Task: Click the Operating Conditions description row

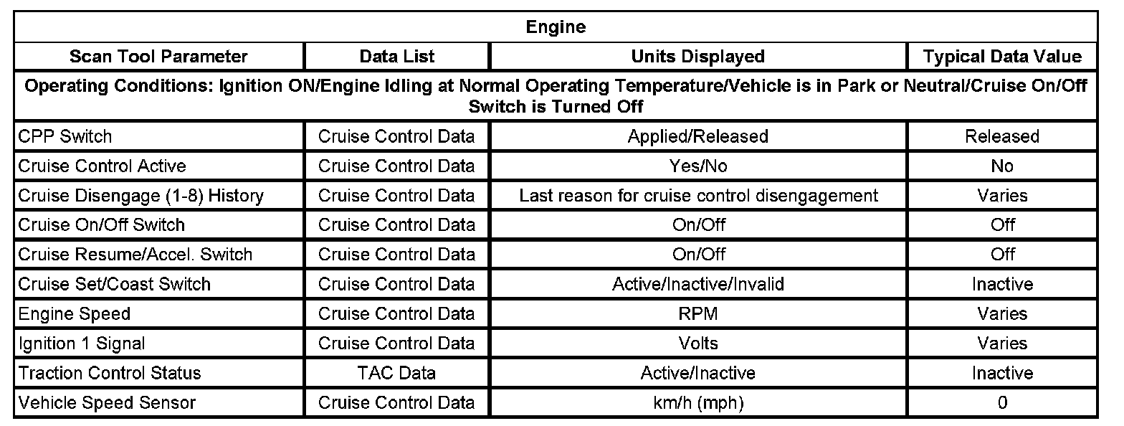Action: pyautogui.click(x=556, y=96)
